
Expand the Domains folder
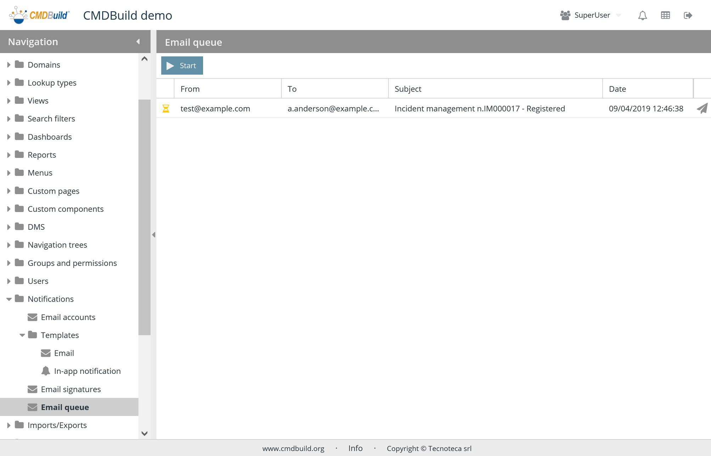pos(9,65)
